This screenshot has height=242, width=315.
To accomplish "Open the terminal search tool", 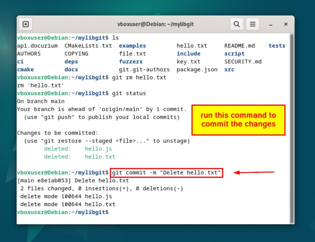I will pyautogui.click(x=237, y=24).
